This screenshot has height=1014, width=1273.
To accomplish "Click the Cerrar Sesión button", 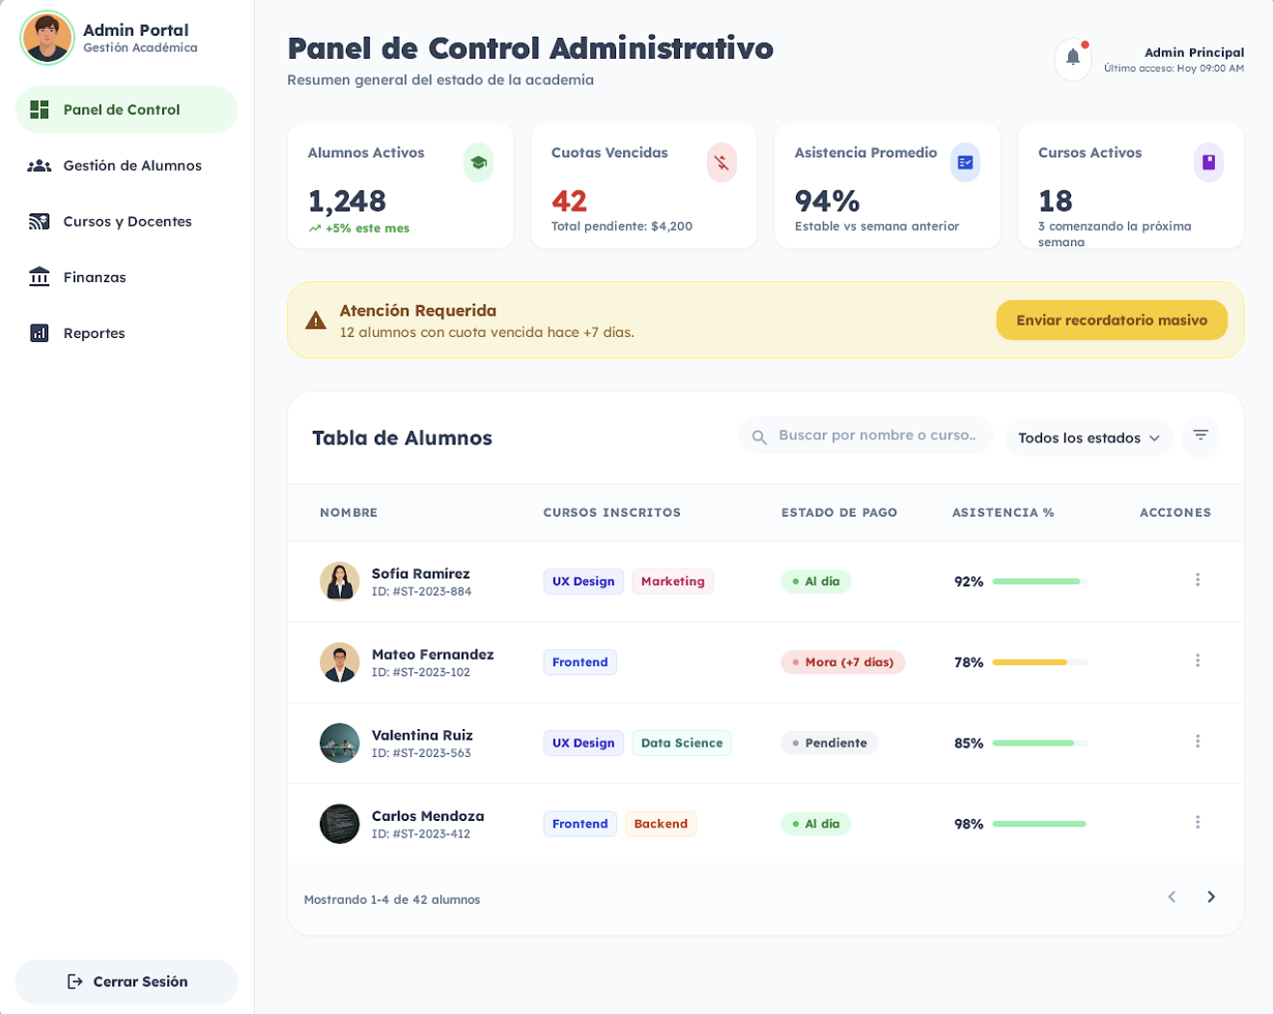I will coord(127,981).
